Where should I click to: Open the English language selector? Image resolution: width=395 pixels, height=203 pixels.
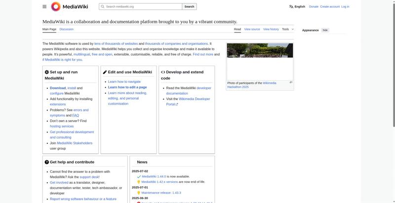[297, 6]
